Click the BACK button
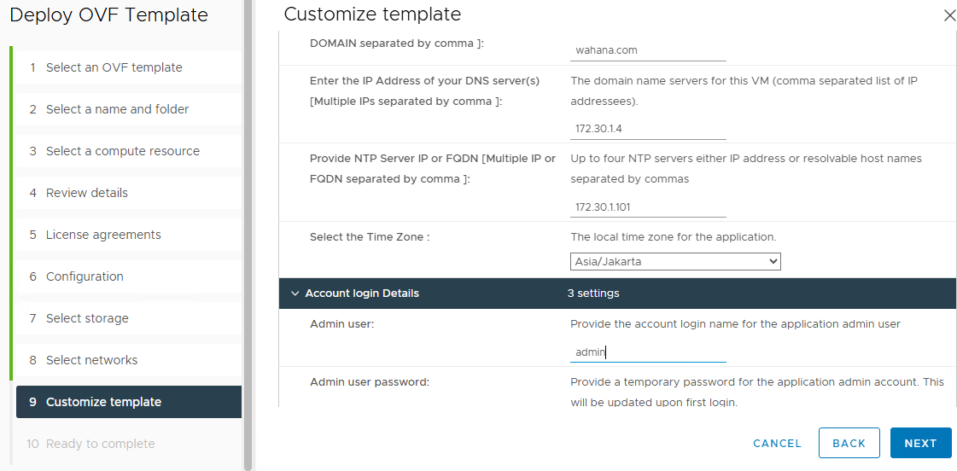Viewport: 957px width, 471px height. click(849, 443)
